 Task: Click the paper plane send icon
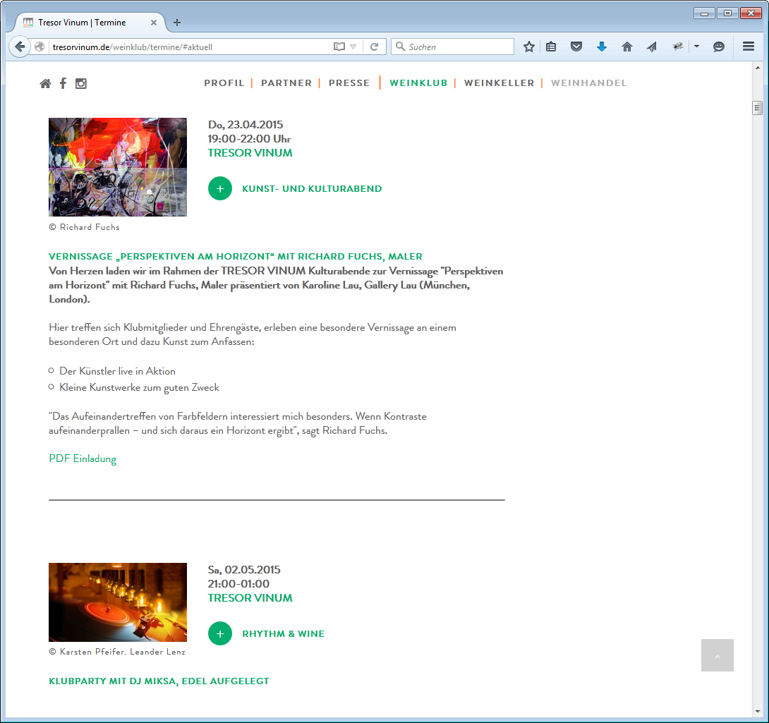652,47
